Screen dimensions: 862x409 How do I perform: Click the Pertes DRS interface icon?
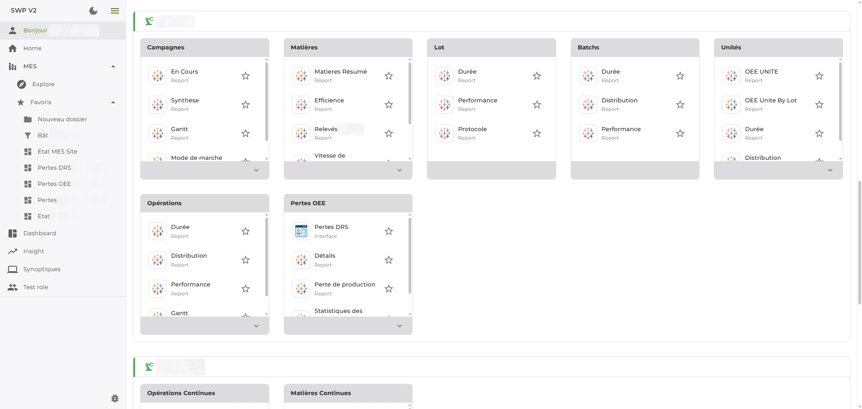click(301, 231)
